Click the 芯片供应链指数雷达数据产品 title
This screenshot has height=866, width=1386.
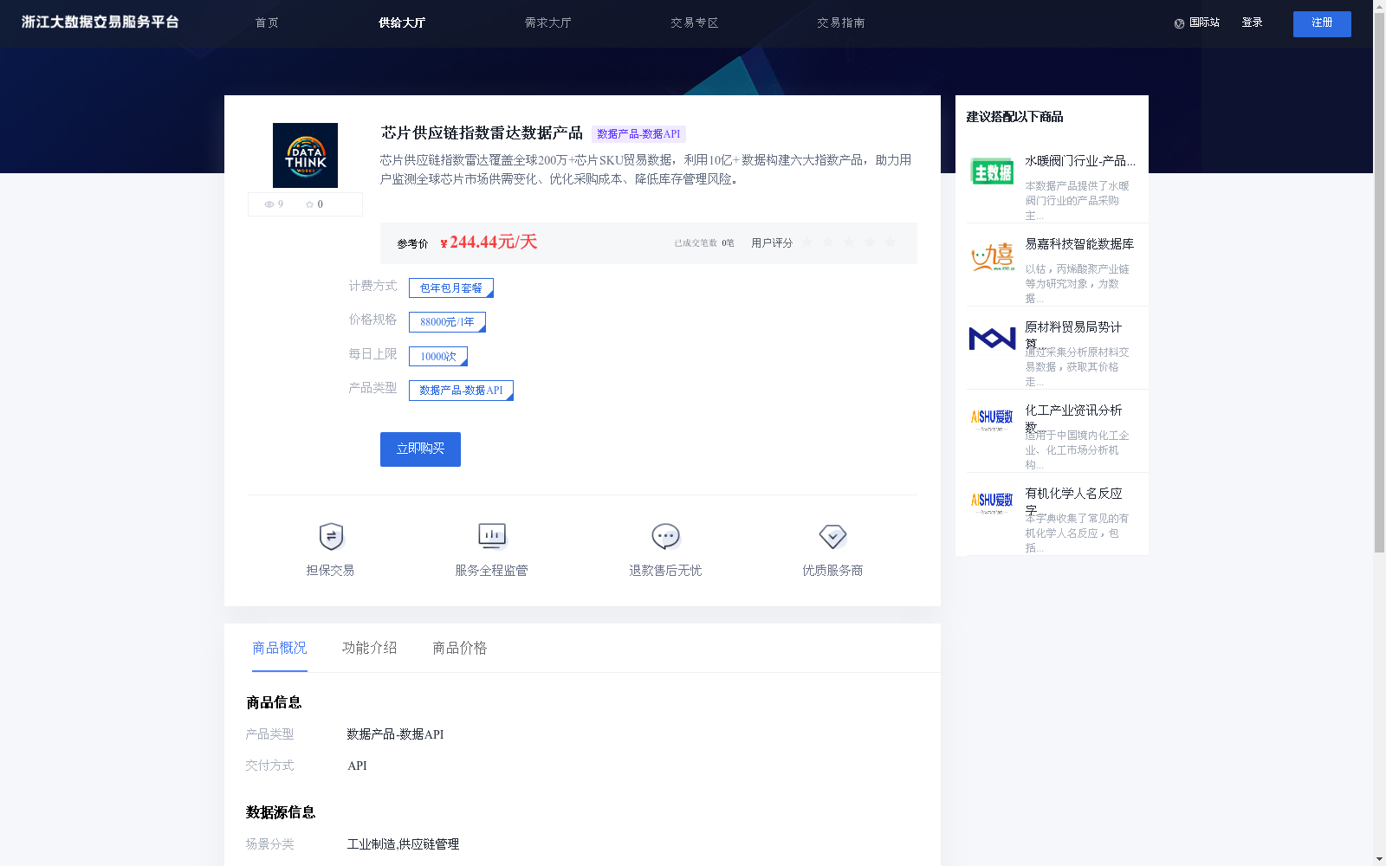[482, 132]
